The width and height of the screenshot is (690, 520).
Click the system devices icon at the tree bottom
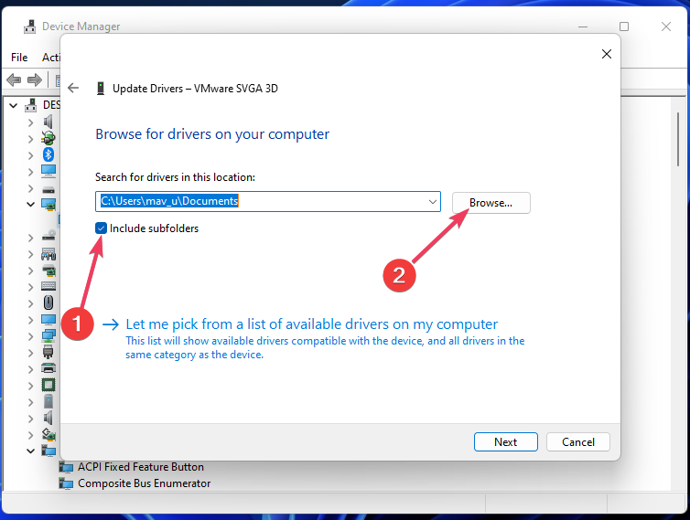[x=49, y=451]
